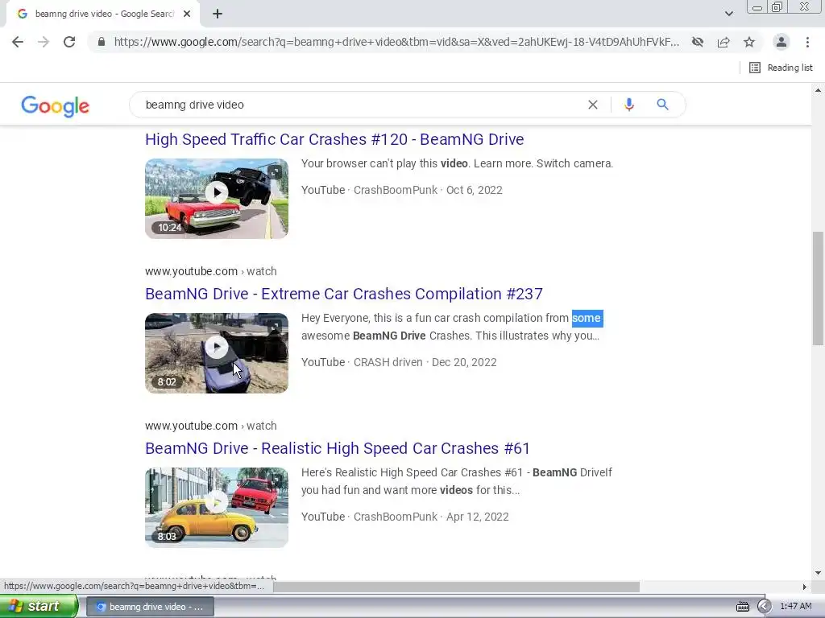The width and height of the screenshot is (825, 618).
Task: Play the 10:24 video thumbnail
Action: [x=217, y=199]
